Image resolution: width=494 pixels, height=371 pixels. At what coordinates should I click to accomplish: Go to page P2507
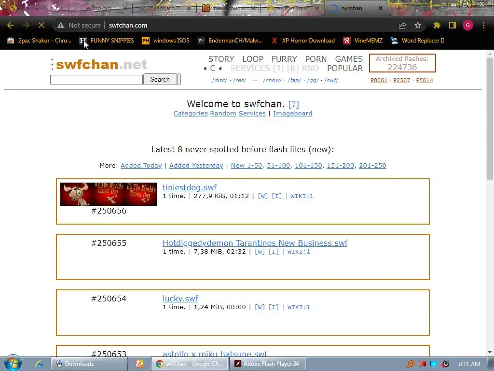pos(402,80)
